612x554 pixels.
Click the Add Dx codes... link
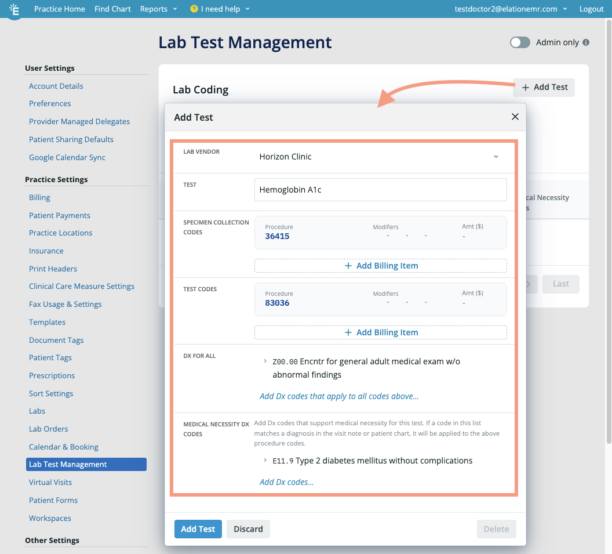286,482
